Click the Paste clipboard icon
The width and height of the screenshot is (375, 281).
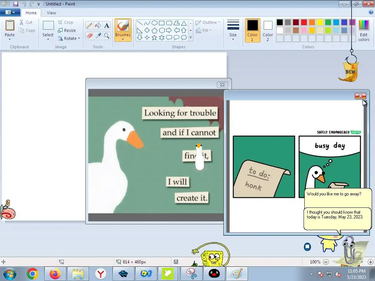[10, 26]
